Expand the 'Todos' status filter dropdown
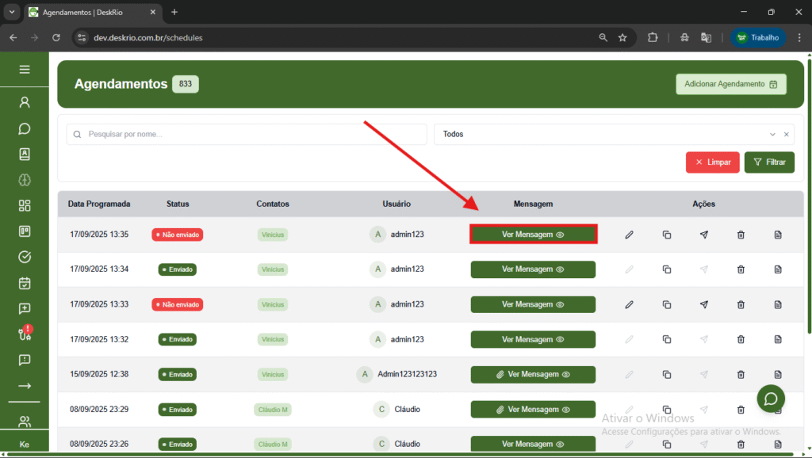 (772, 135)
